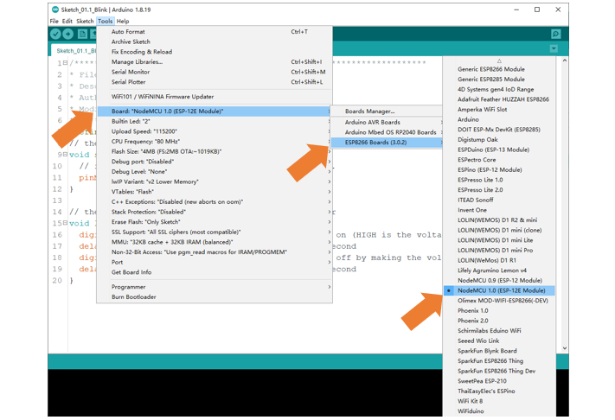The image size is (615, 420).
Task: Open the Serial Monitor magnifier icon
Action: point(556,34)
